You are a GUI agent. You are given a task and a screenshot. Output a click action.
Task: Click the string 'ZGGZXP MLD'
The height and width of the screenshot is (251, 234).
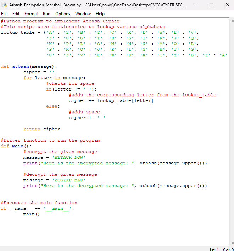[x=69, y=180]
